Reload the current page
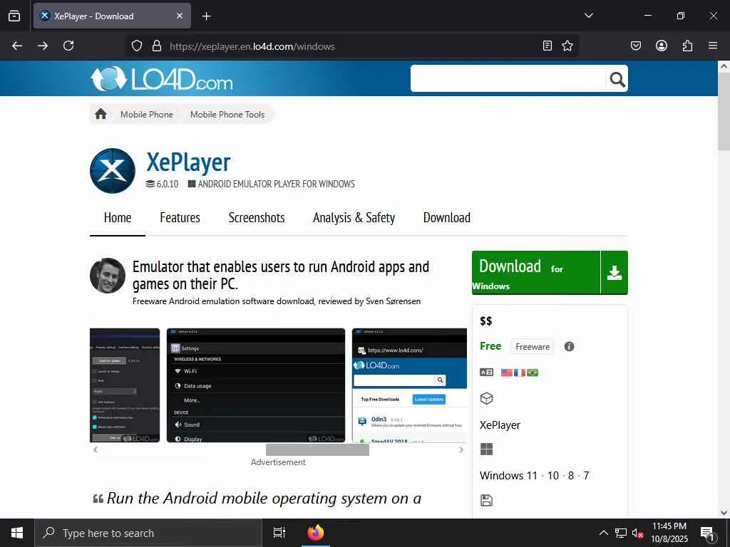This screenshot has height=547, width=730. tap(68, 46)
